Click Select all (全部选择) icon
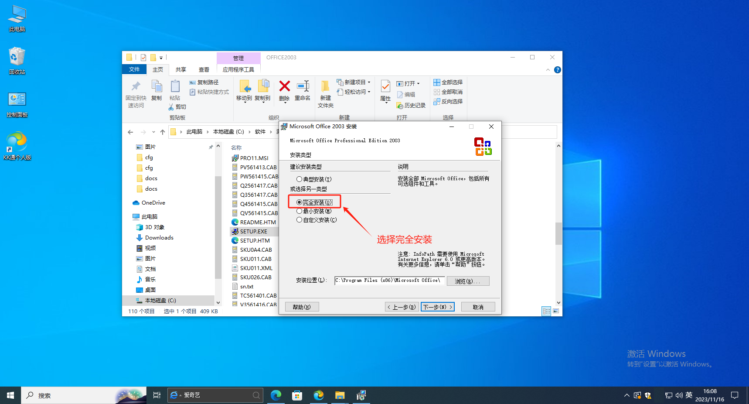Viewport: 749px width, 404px height. (x=436, y=82)
